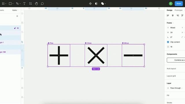This screenshot has width=185, height=104.
Task: Switch to the Design tab
Action: coord(170,10)
